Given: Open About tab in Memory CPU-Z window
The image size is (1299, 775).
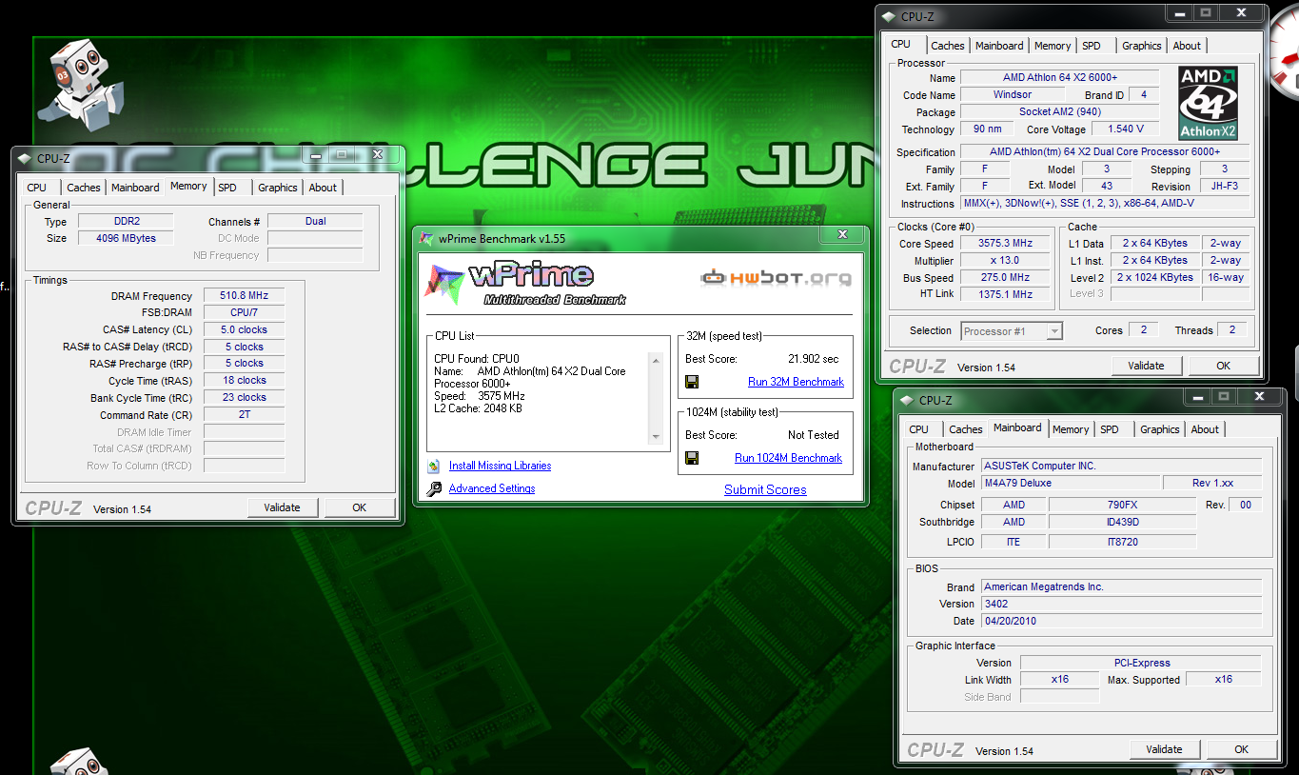Looking at the screenshot, I should click(323, 188).
